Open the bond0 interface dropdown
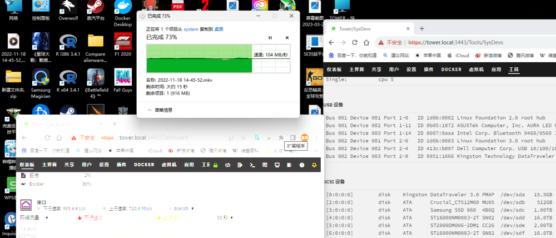Viewport: 556px width, 238px height. click(x=184, y=209)
